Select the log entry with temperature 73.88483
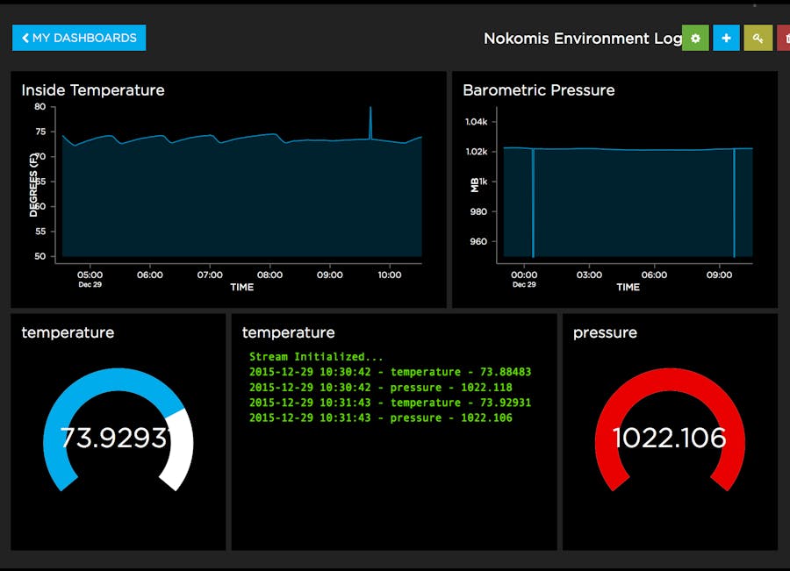This screenshot has width=790, height=571. [390, 372]
